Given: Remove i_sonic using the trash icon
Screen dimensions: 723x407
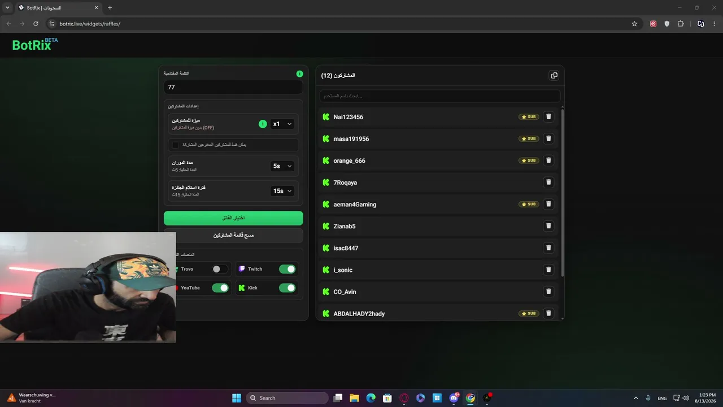Looking at the screenshot, I should 548,270.
